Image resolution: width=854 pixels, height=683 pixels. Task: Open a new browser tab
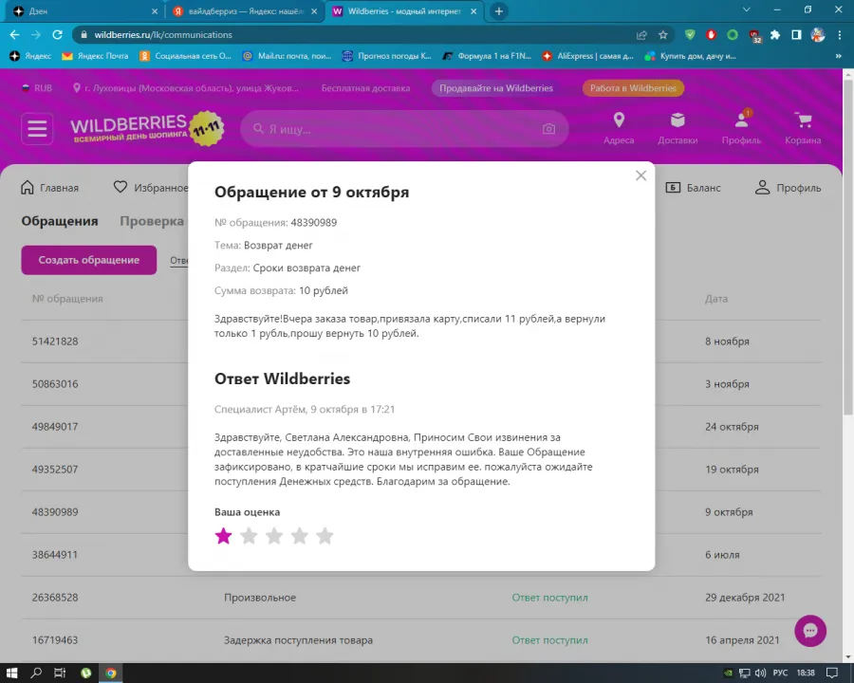(499, 10)
